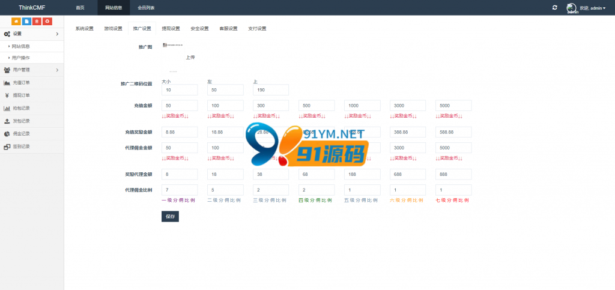Click the 上 position field showing 190
The height and width of the screenshot is (290, 615).
point(271,89)
